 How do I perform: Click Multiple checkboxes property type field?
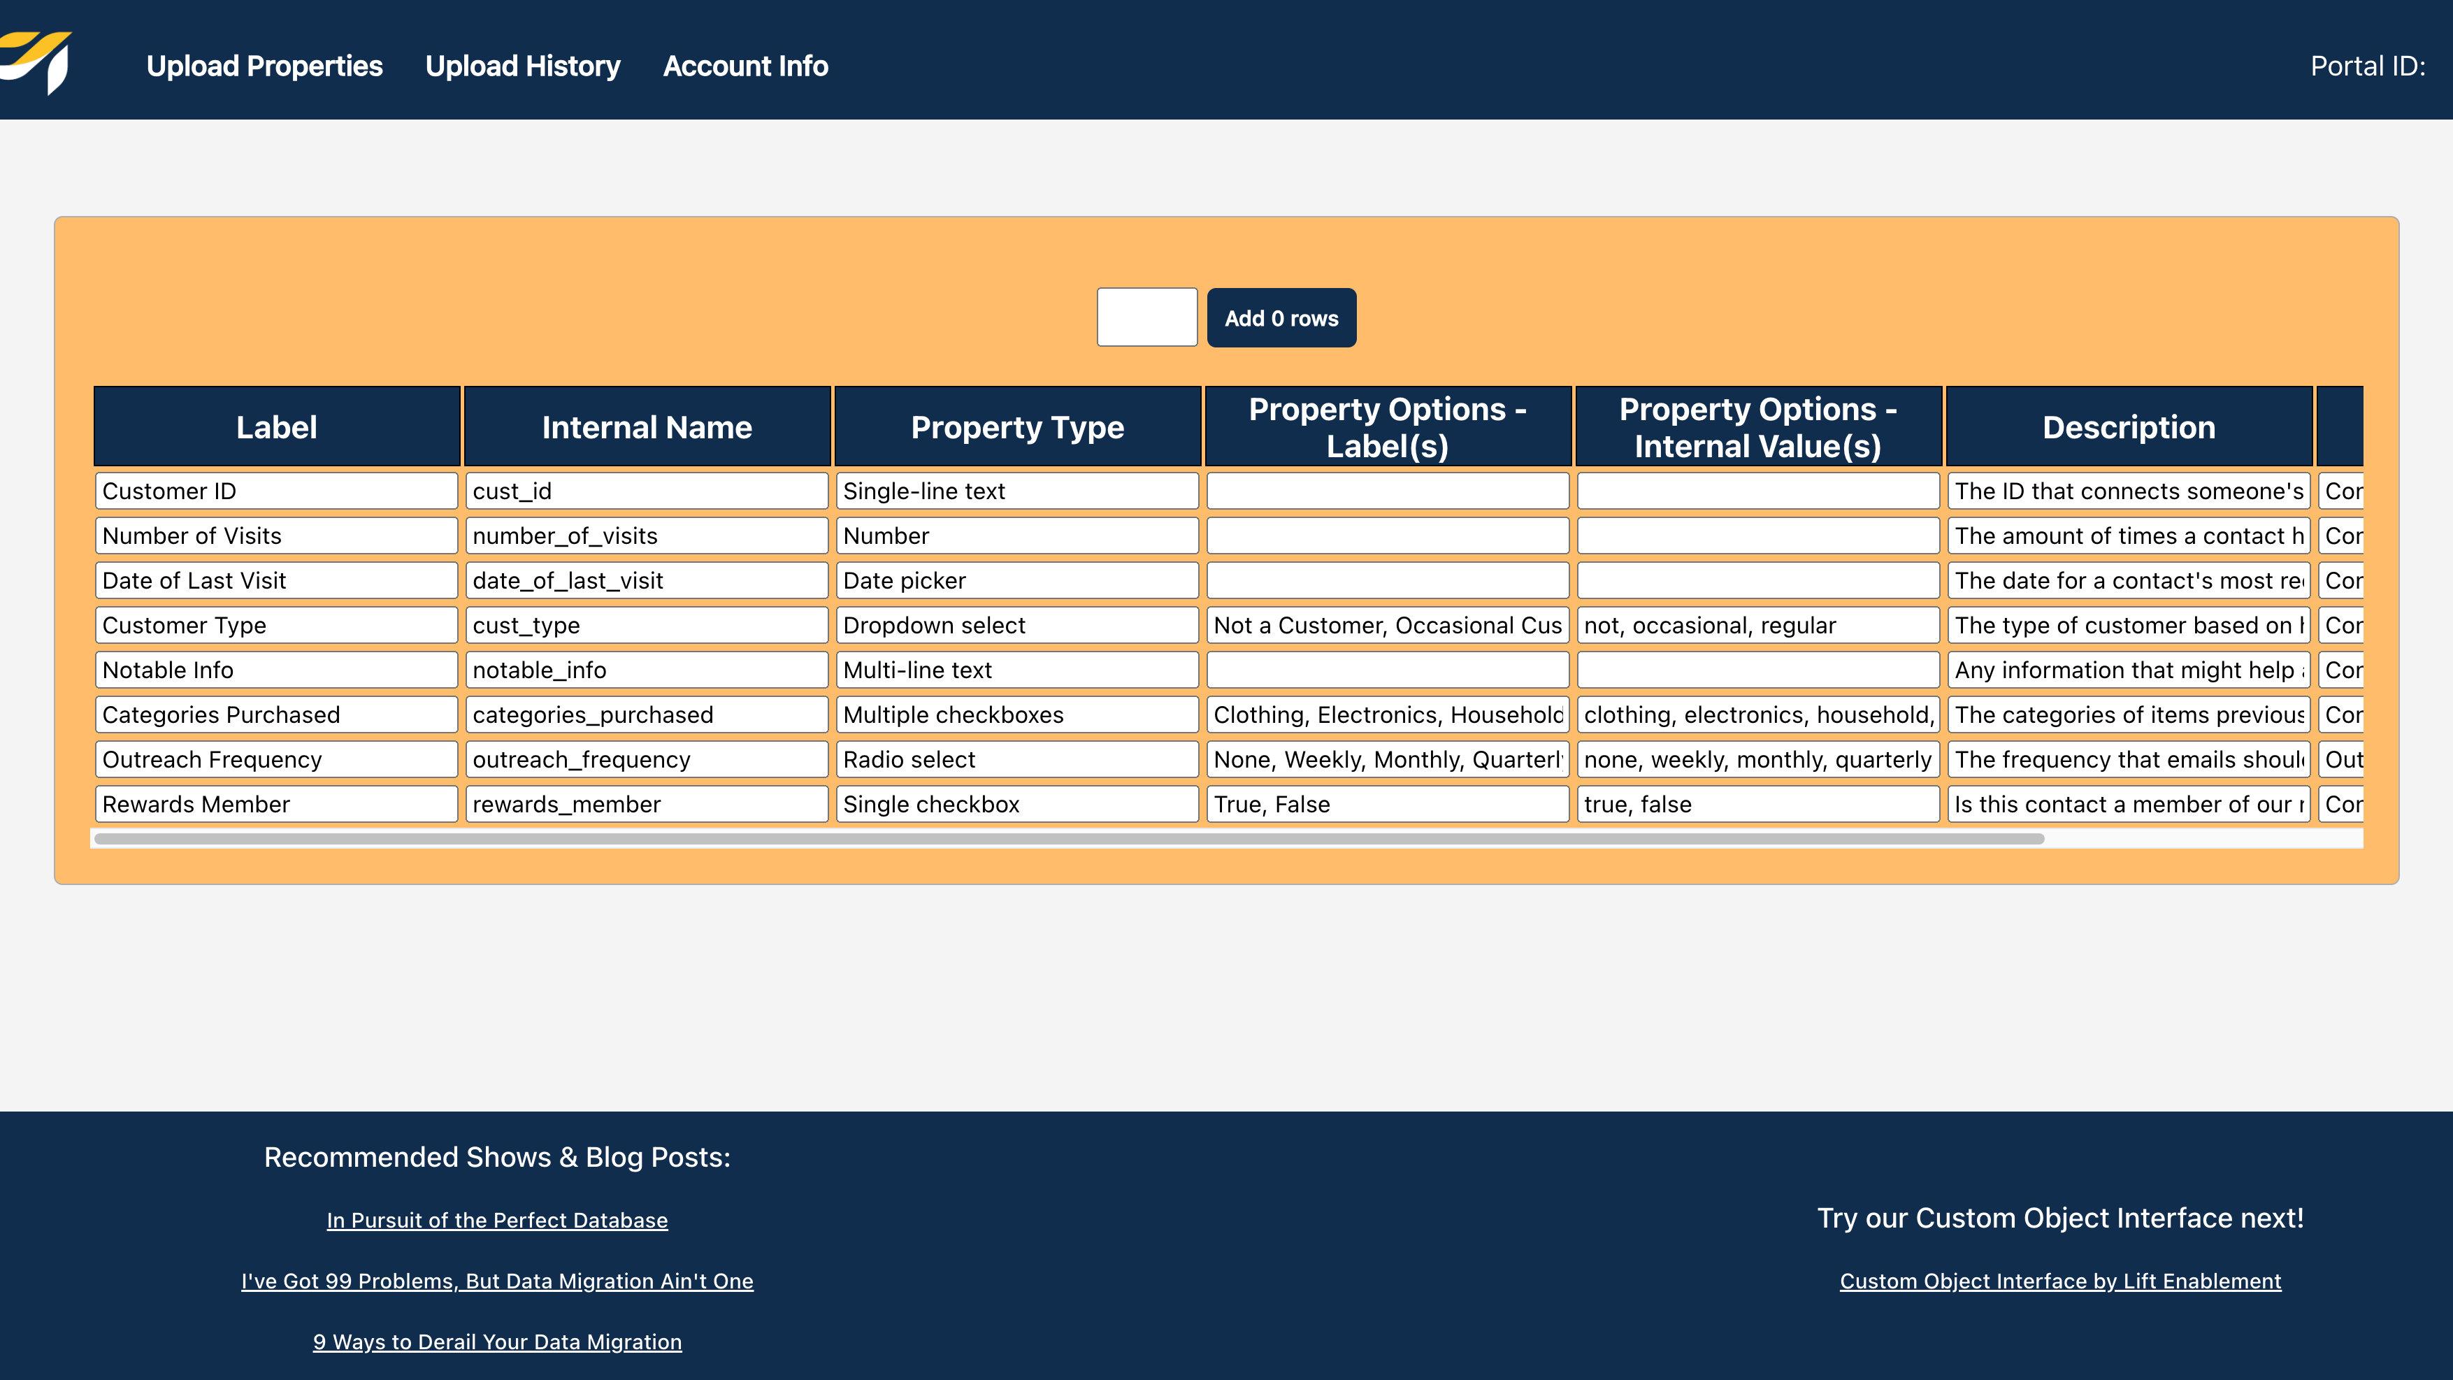tap(1016, 715)
